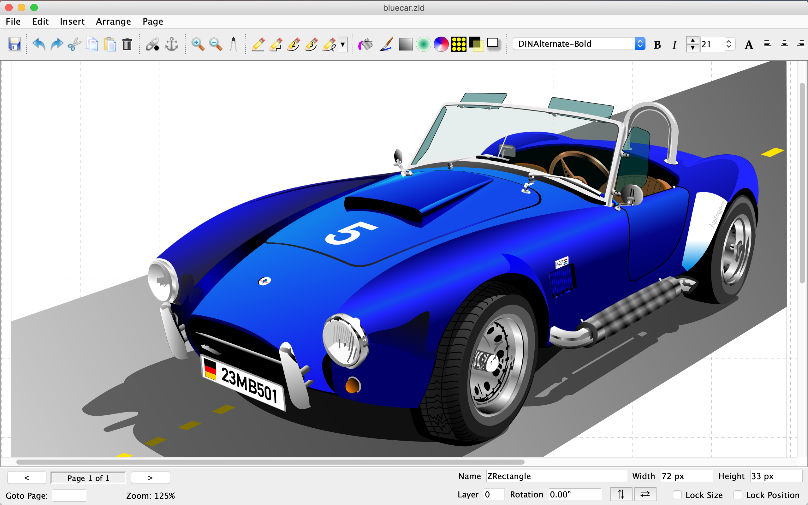Go to next page with > button
Image resolution: width=808 pixels, height=505 pixels.
pyautogui.click(x=150, y=478)
